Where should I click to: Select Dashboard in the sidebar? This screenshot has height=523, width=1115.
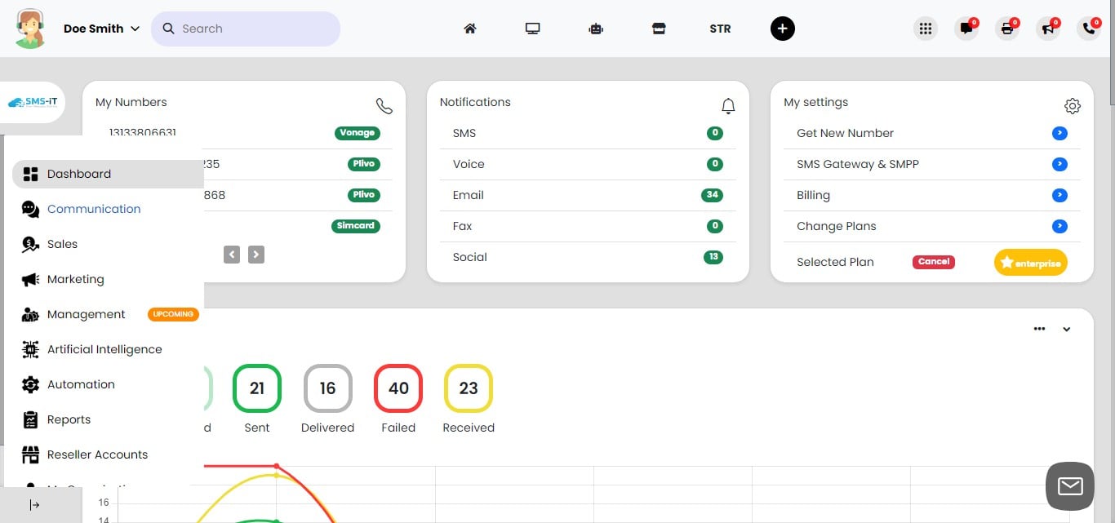[106, 174]
